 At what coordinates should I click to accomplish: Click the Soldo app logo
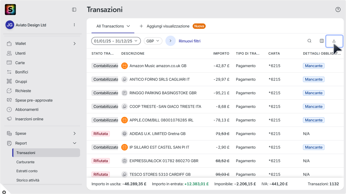[x=10, y=9]
